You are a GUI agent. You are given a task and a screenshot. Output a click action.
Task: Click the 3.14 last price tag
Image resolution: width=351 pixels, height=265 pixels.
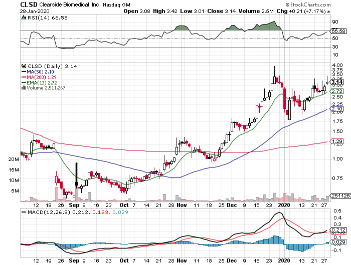[337, 82]
